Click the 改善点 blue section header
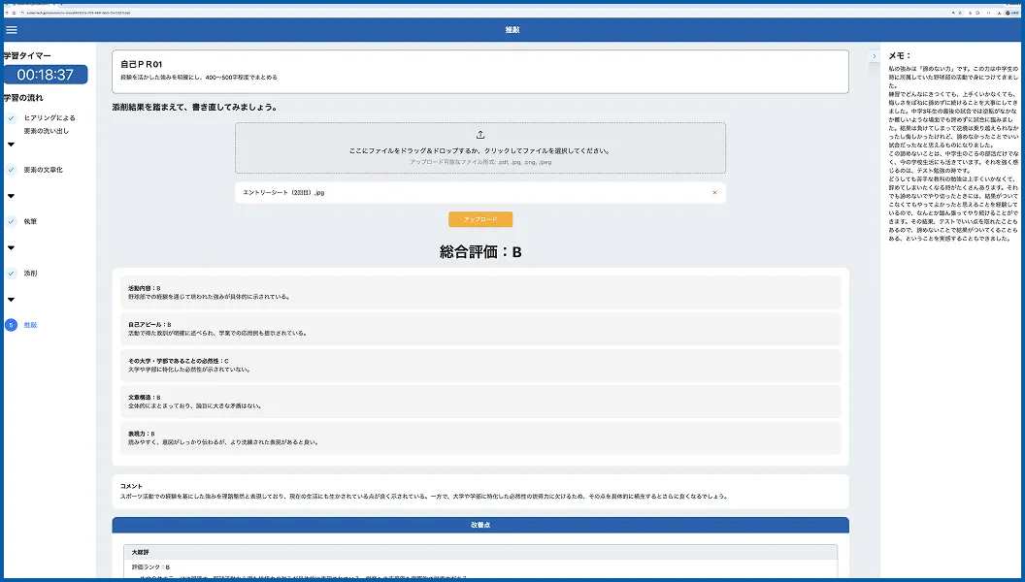Screen dimensions: 1025x582 [480, 525]
